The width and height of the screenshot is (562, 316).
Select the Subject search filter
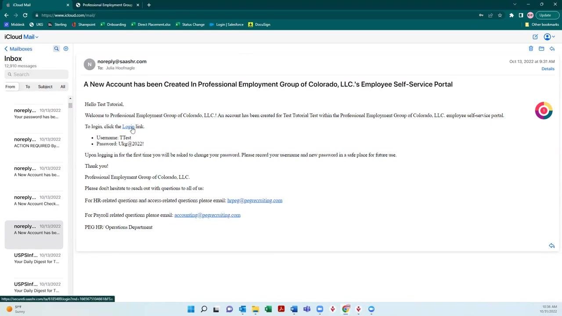coord(45,86)
